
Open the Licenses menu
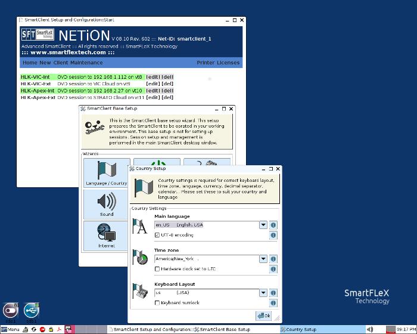[228, 63]
